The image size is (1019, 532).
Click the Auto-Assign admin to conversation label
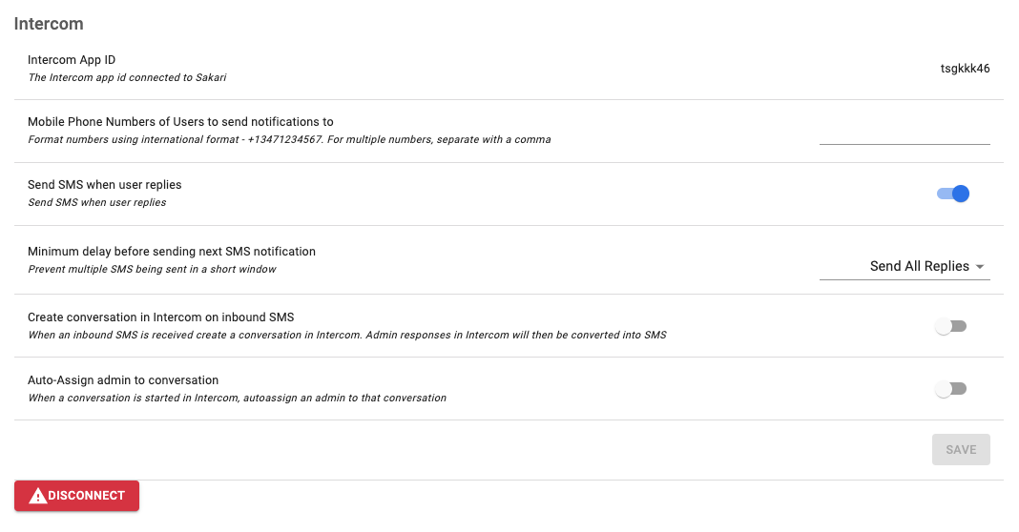(x=123, y=380)
